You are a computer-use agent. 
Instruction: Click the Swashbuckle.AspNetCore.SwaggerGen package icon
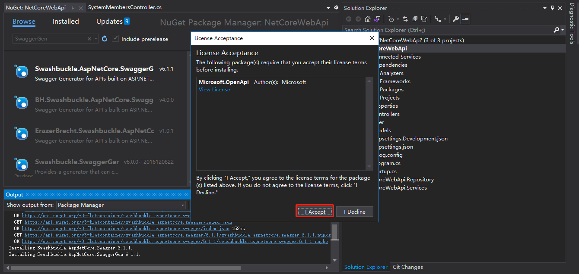22,72
